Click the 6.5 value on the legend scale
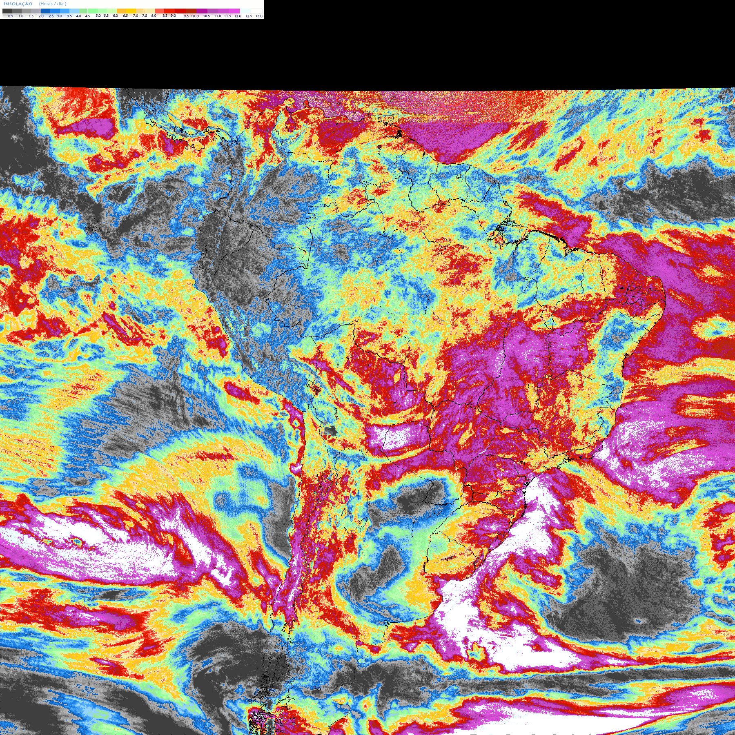The image size is (735, 735). [125, 16]
